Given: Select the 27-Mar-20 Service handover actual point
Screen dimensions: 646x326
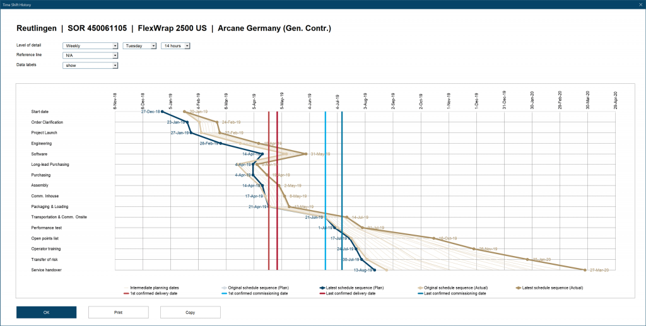Looking at the screenshot, I should point(586,270).
